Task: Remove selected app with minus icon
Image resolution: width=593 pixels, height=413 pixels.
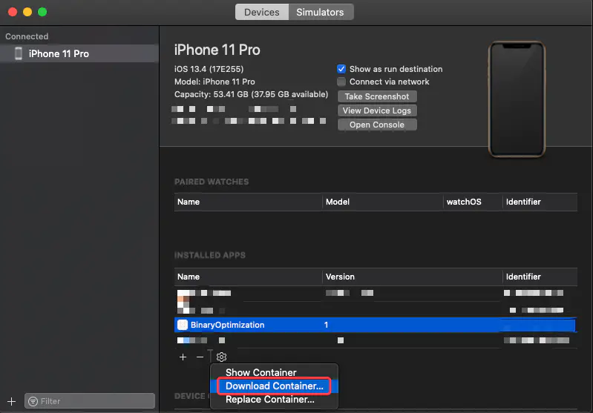Action: coord(200,357)
